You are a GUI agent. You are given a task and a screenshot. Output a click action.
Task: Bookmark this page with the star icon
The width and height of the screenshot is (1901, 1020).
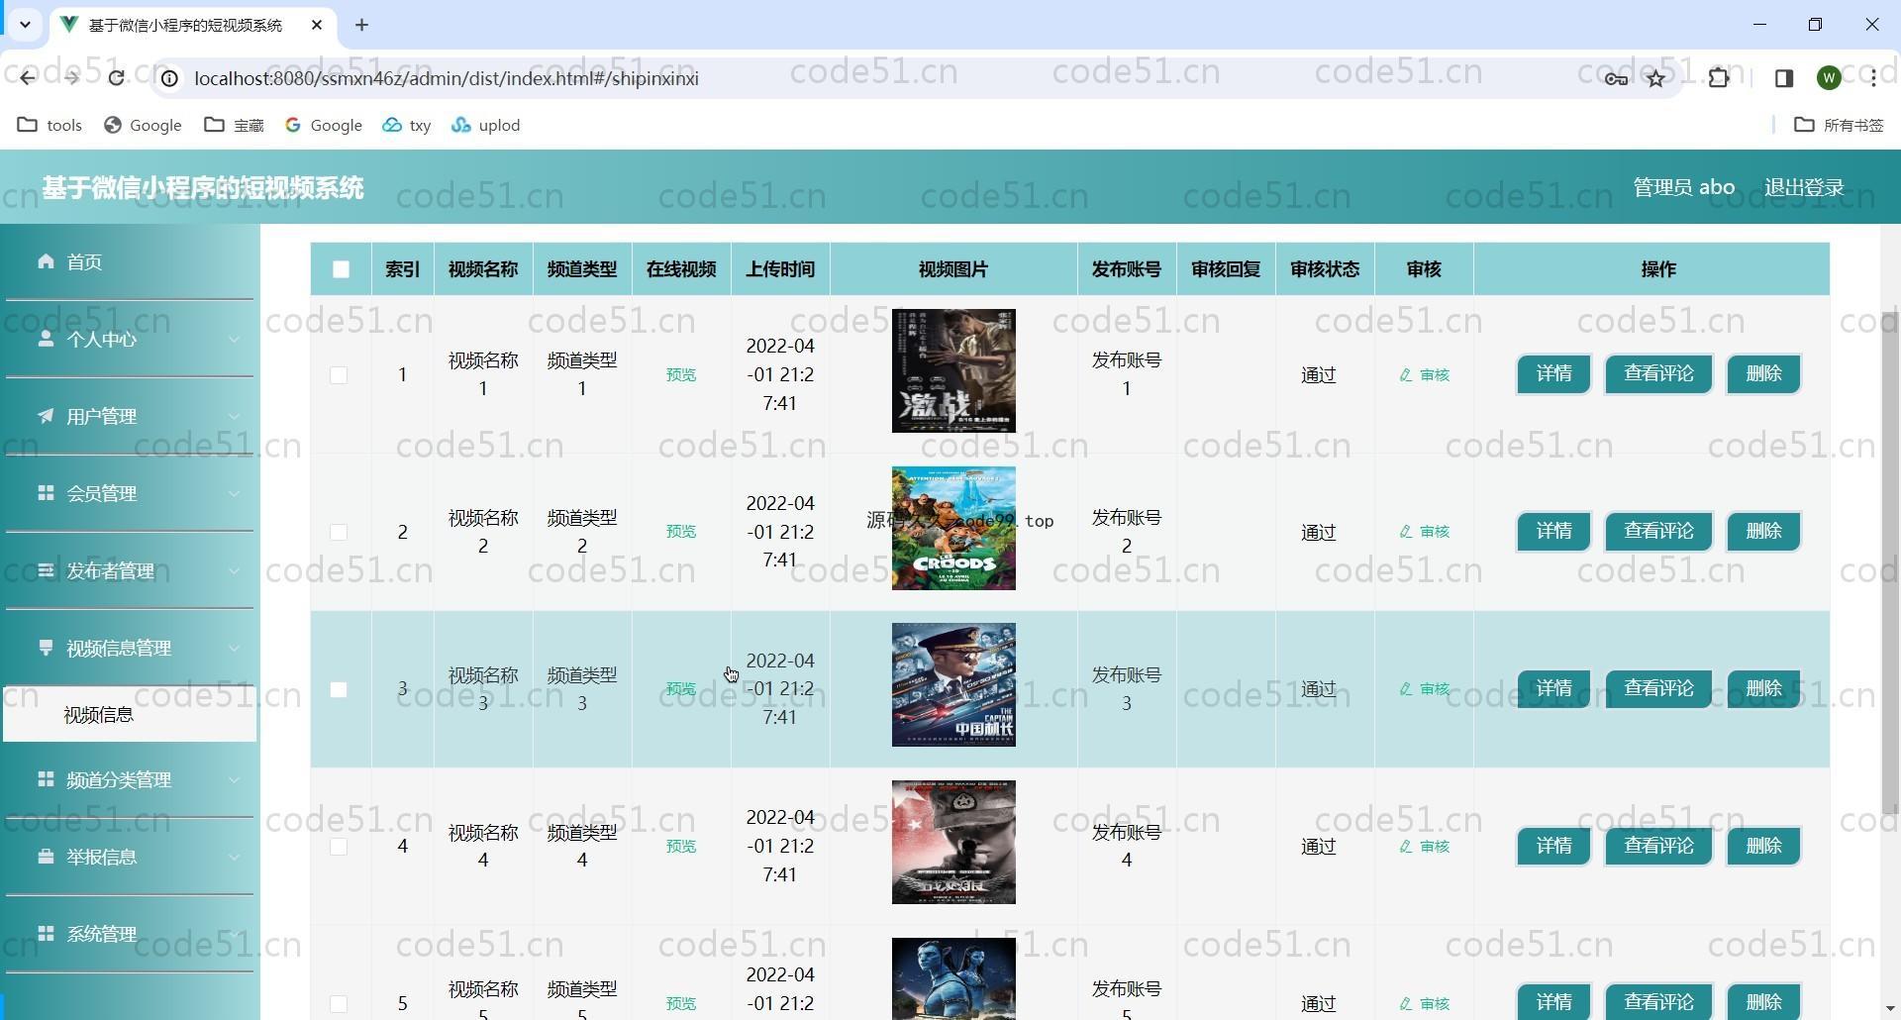coord(1656,78)
